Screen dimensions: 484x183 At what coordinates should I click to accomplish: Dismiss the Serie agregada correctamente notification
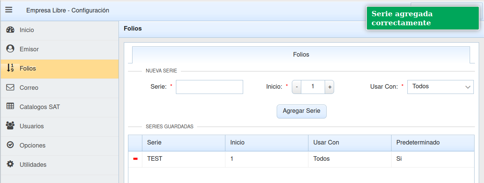[424, 18]
